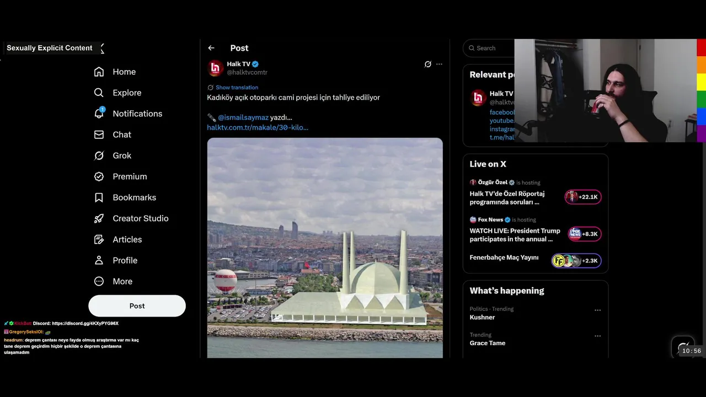Image resolution: width=706 pixels, height=397 pixels.
Task: Go back using the arrow beside Post
Action: point(211,48)
